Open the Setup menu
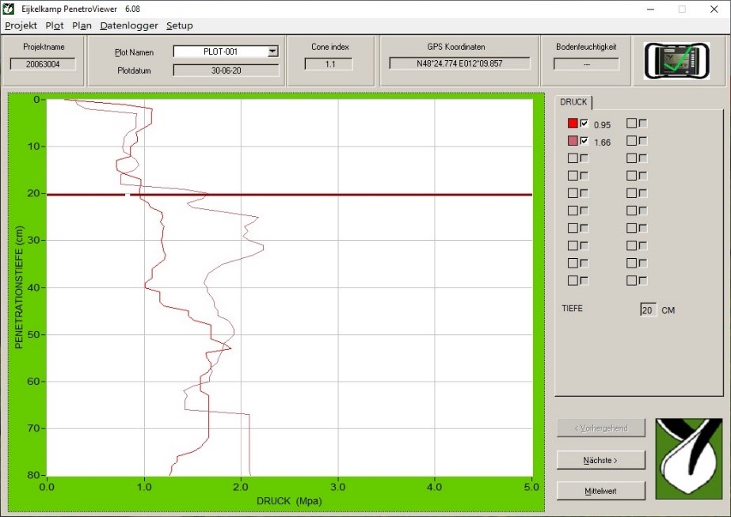731x517 pixels. tap(179, 25)
